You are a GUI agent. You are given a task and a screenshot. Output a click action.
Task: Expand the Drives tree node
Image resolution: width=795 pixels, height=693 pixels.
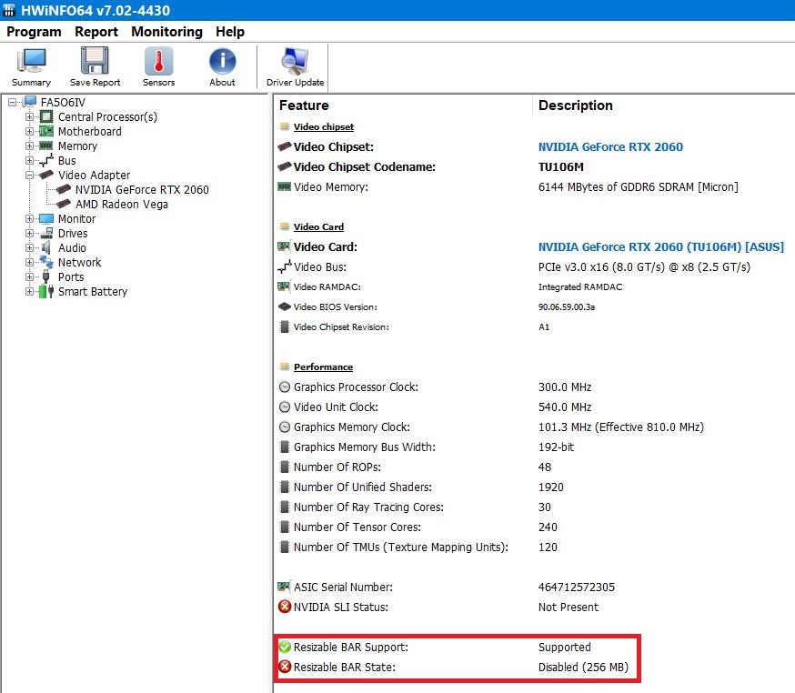[x=29, y=234]
